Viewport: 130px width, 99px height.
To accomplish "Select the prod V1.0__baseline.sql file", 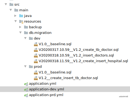I will 55,72.
